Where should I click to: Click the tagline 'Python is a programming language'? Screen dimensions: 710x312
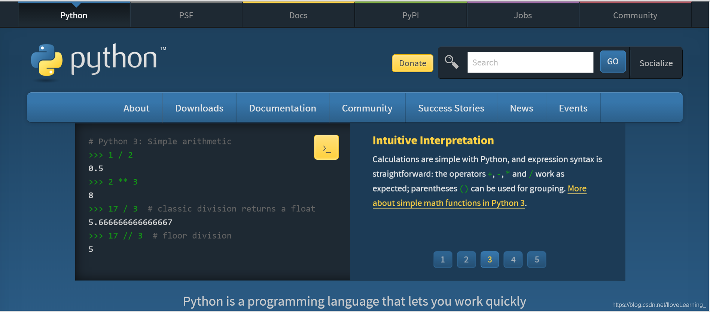pyautogui.click(x=354, y=301)
